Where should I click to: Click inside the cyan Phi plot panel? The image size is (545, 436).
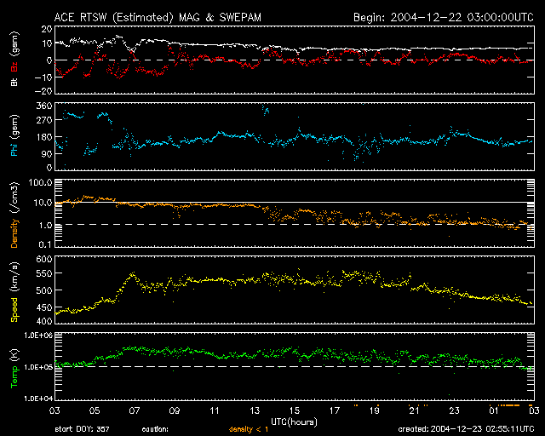(x=295, y=136)
